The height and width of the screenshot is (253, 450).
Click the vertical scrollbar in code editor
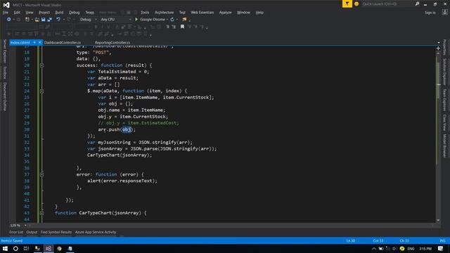[x=438, y=136]
